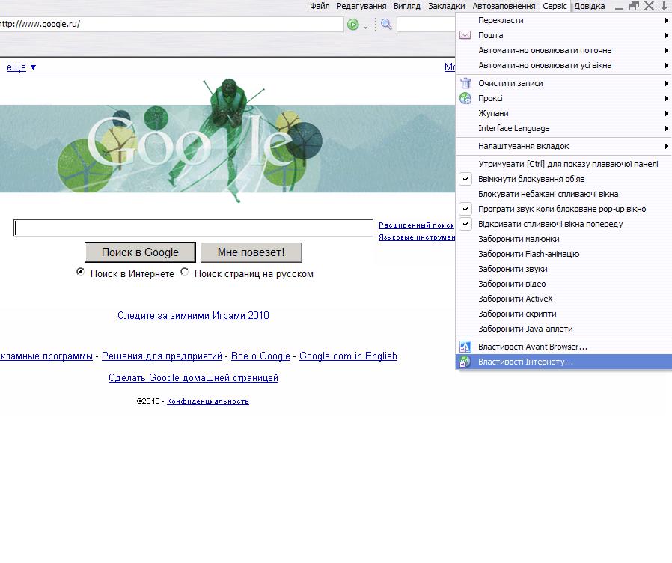The image size is (672, 563).
Task: Enable Заборонити Flash-анімацію option
Action: [x=563, y=254]
